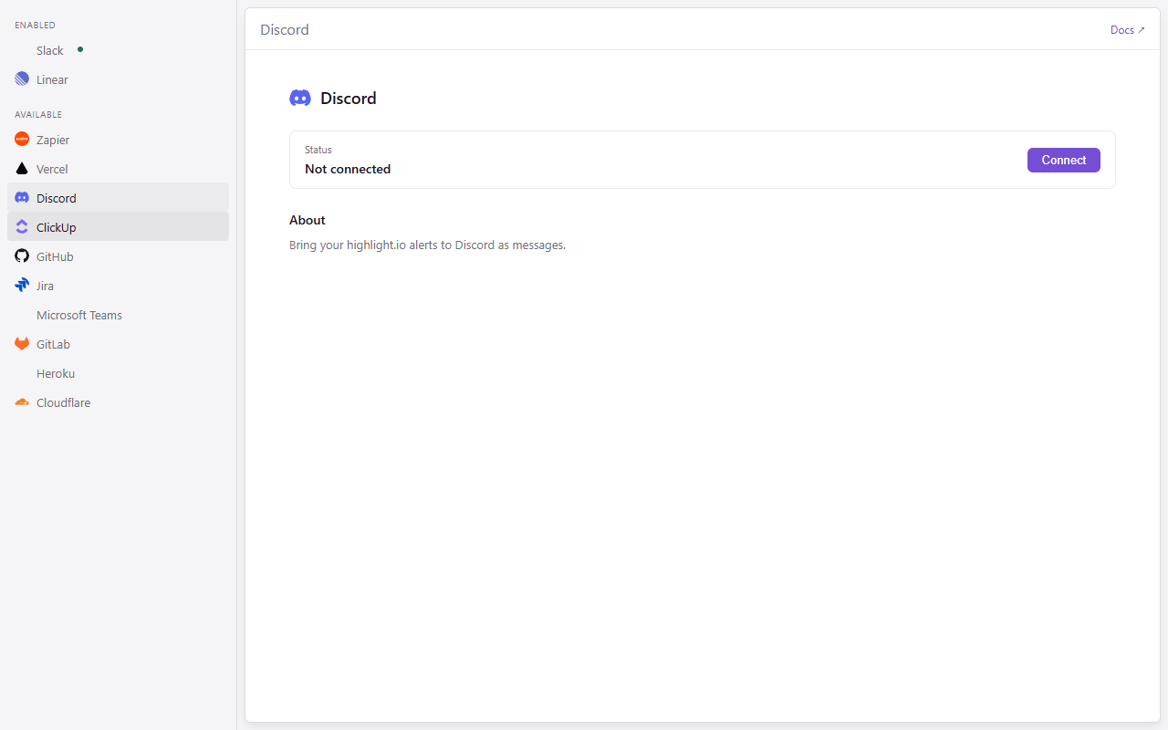Click the About heading
1168x730 pixels.
[308, 220]
